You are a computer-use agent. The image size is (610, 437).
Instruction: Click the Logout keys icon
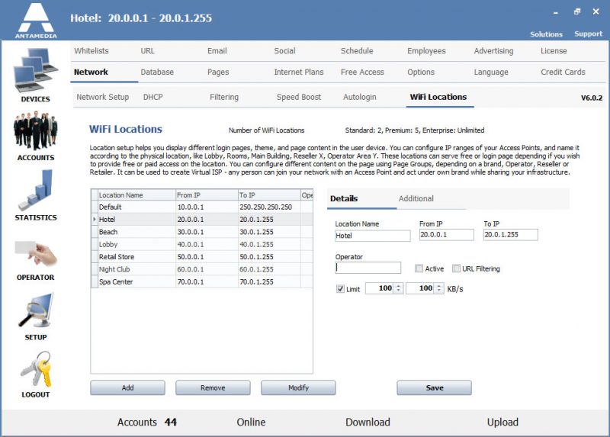coord(35,368)
